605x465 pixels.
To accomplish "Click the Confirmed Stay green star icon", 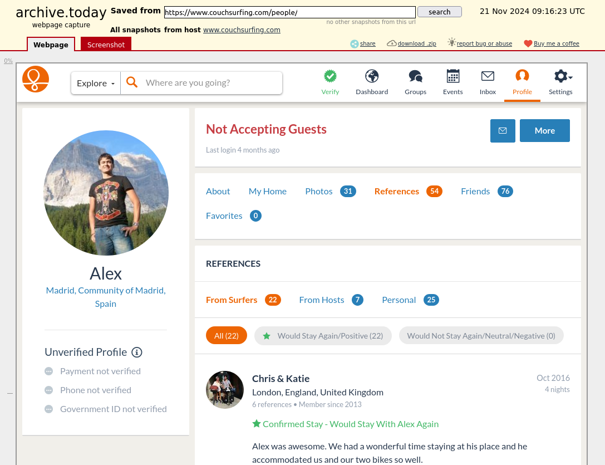I will coord(256,424).
